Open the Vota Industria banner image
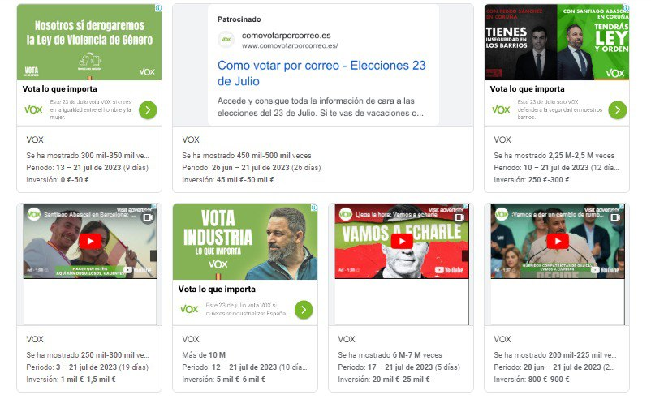This screenshot has width=651, height=399. pyautogui.click(x=245, y=242)
